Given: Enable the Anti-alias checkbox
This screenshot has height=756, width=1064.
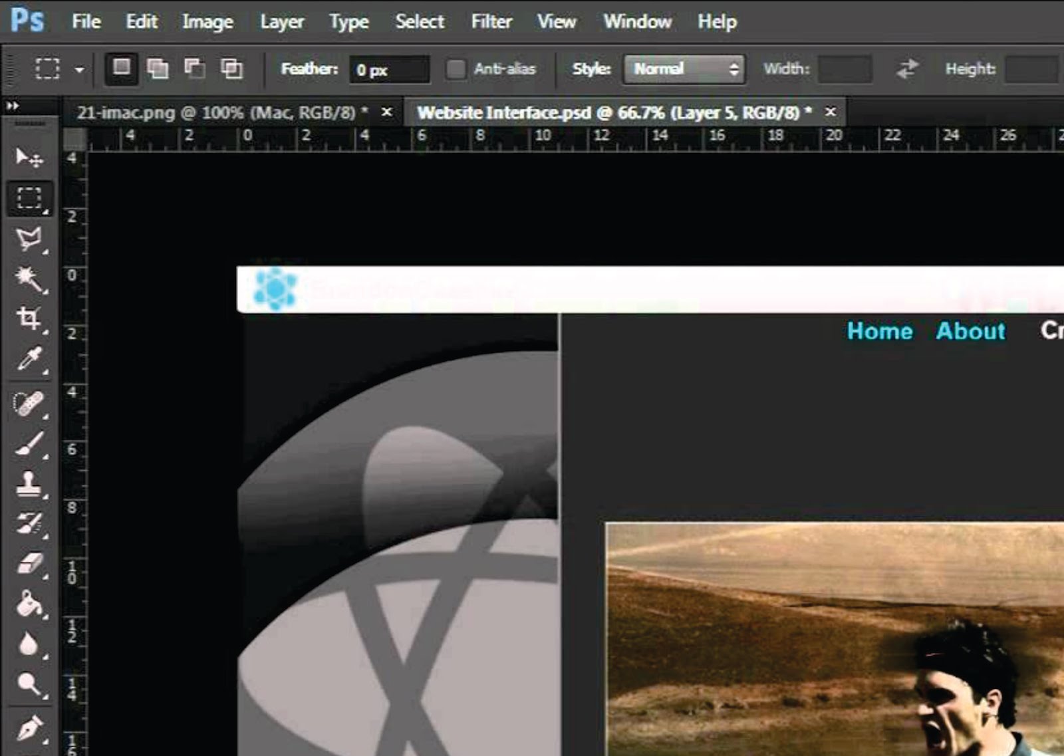Looking at the screenshot, I should coord(457,68).
